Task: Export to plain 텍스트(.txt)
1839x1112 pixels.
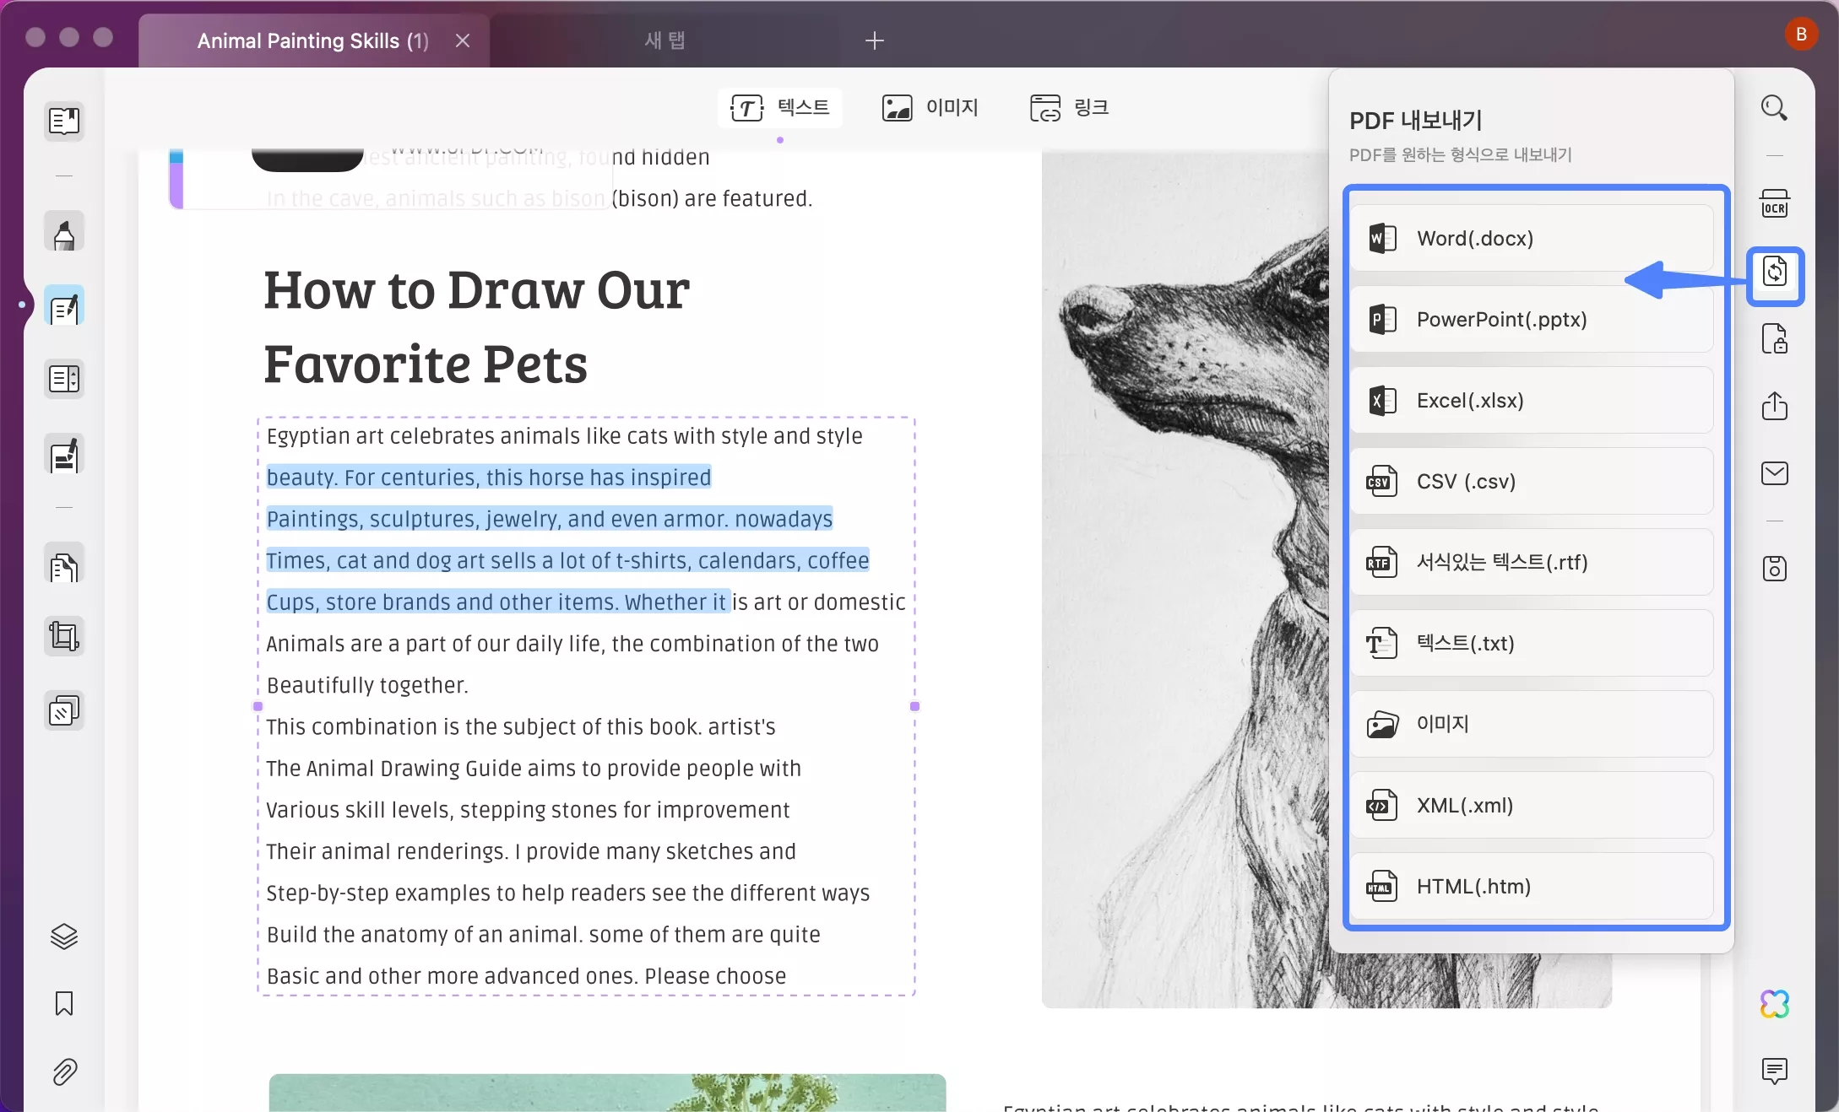Action: 1532,644
